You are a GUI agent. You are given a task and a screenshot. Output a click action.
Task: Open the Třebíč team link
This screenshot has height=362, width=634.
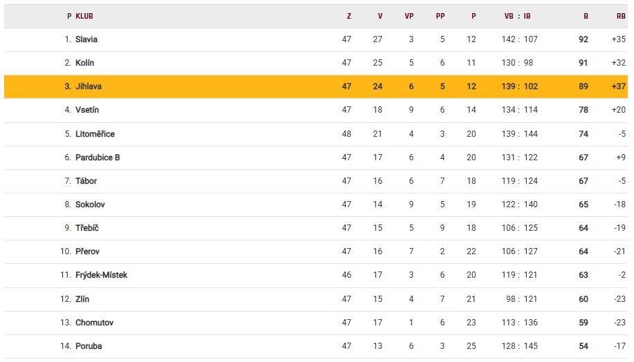tap(87, 228)
